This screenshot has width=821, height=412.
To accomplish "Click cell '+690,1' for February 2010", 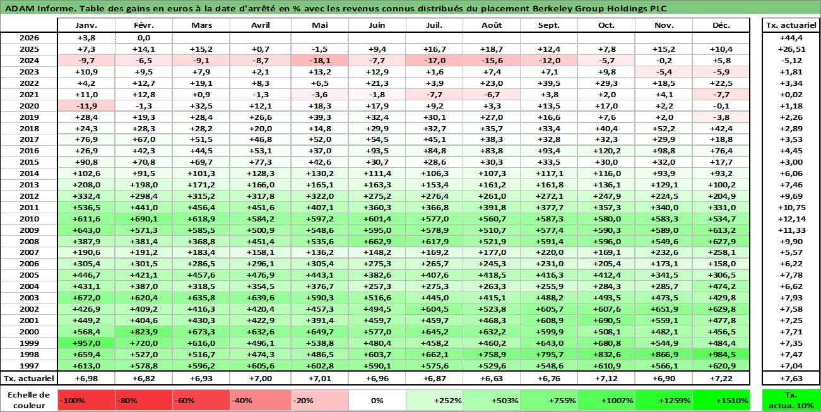I will pos(144,219).
